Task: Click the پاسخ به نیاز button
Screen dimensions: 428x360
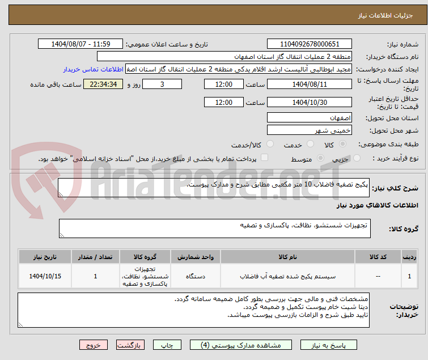Action: point(328,345)
